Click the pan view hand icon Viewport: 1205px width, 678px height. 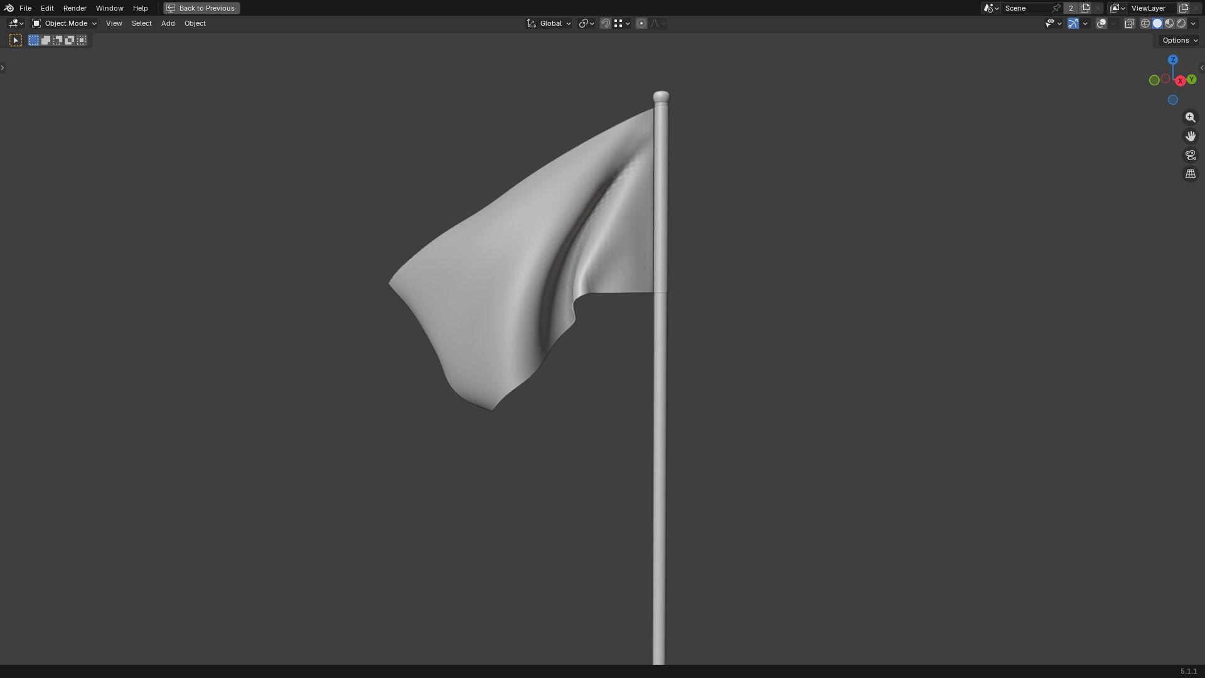(1191, 136)
